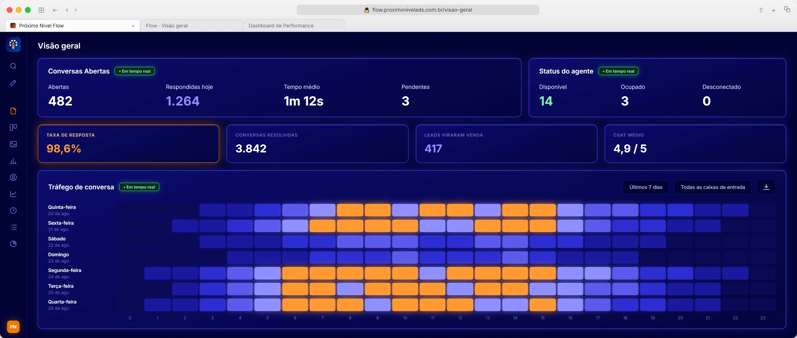
Task: Click the Abertas value 482
Action: point(60,101)
